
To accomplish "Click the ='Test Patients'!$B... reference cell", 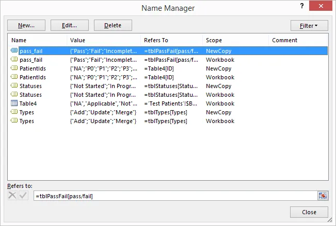I will tap(170, 103).
